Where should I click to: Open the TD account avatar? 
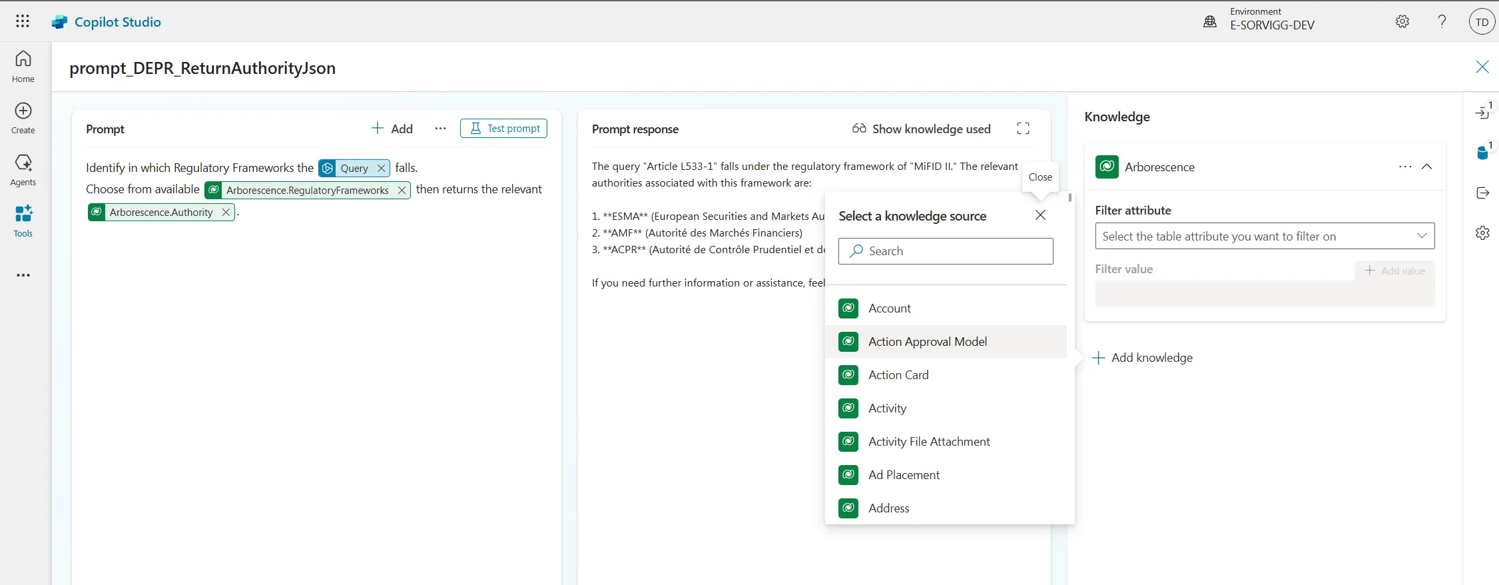coord(1482,22)
